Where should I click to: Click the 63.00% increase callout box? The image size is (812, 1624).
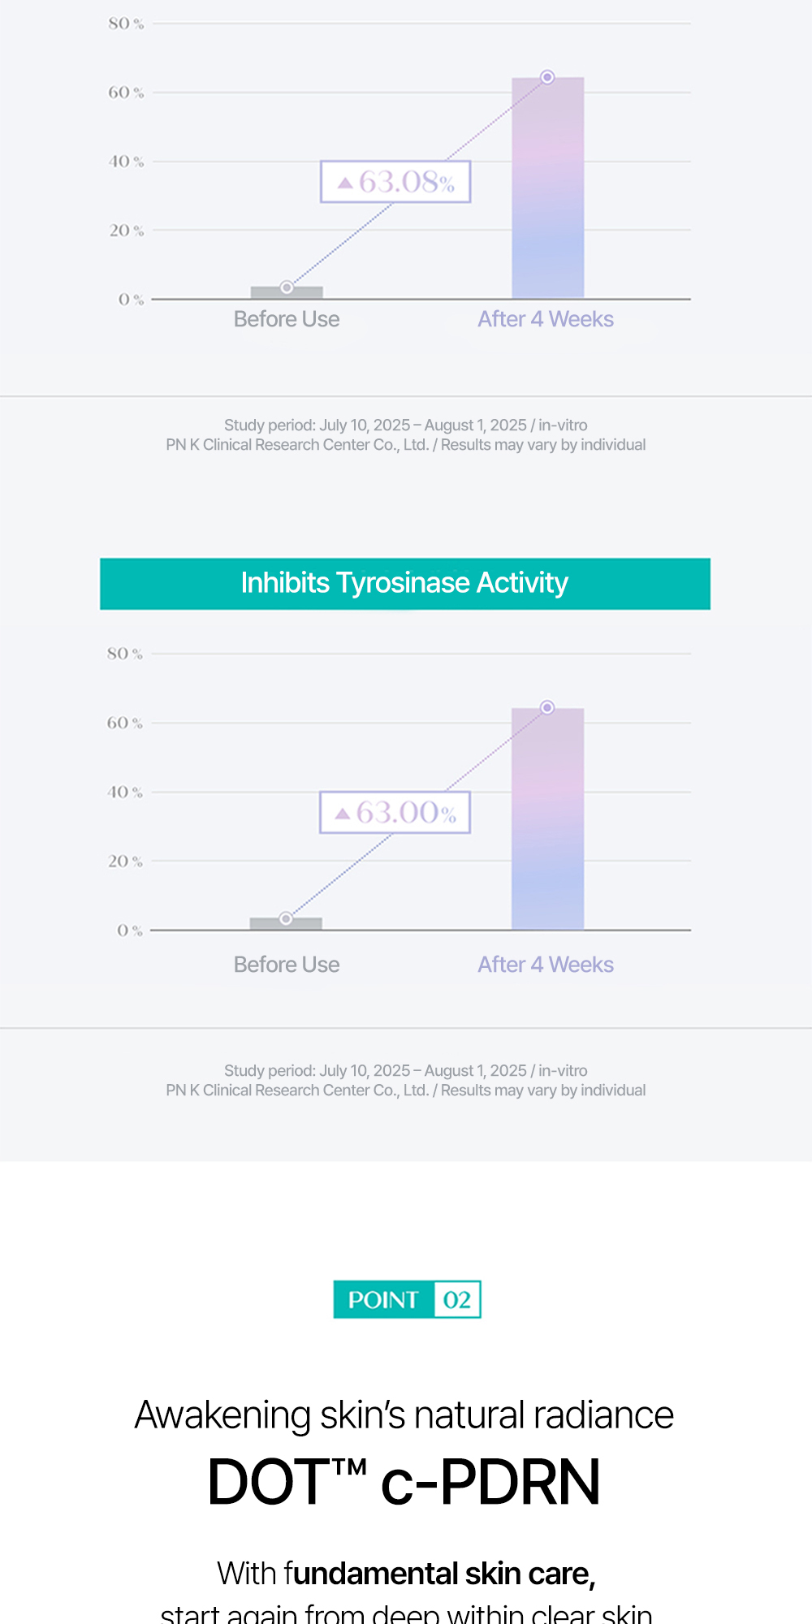(395, 812)
